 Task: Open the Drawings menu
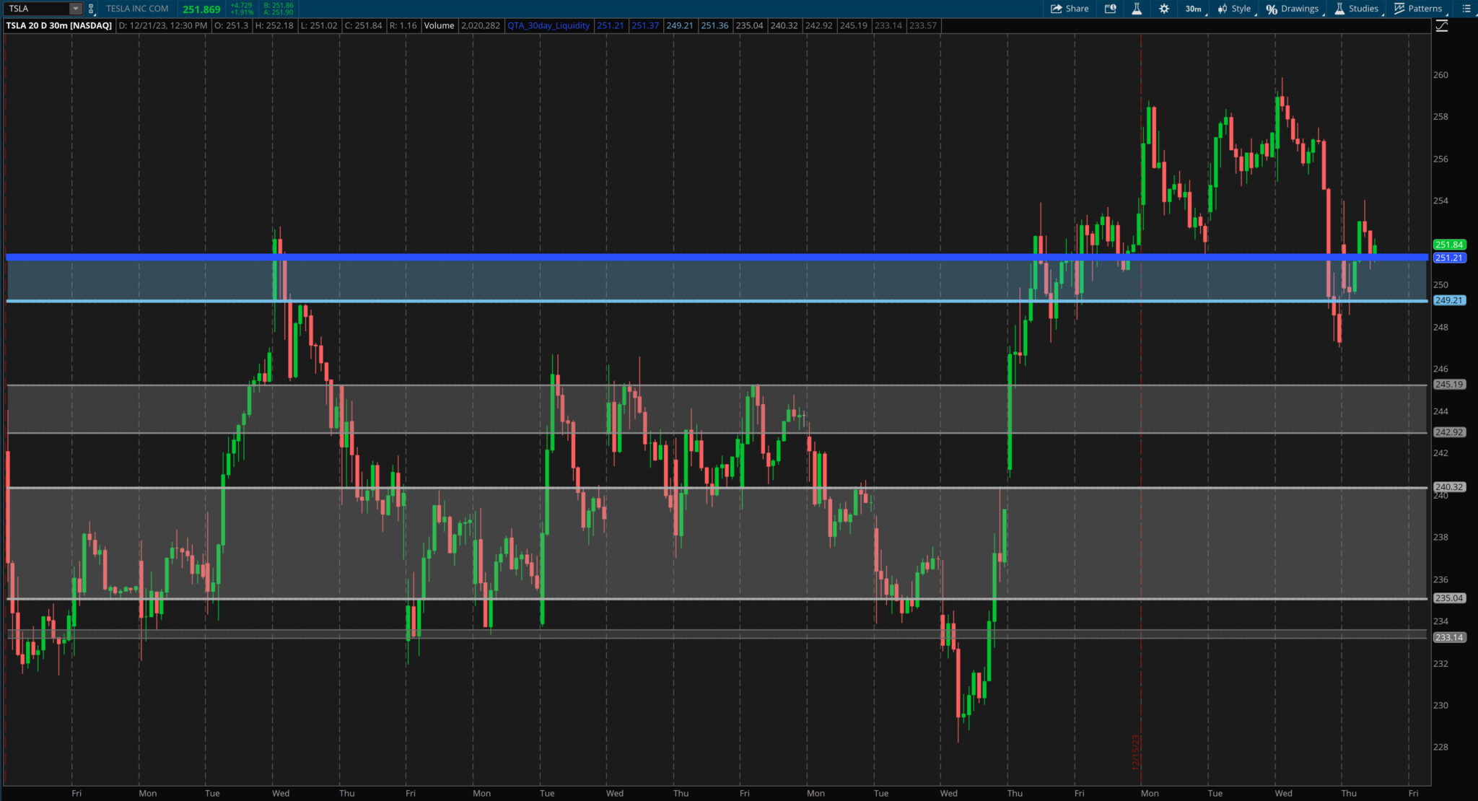tap(1299, 9)
